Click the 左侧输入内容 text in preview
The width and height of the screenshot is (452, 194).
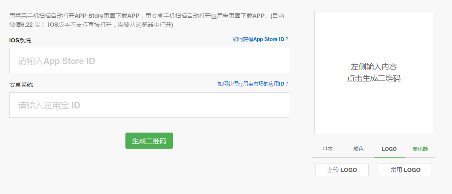pyautogui.click(x=374, y=67)
